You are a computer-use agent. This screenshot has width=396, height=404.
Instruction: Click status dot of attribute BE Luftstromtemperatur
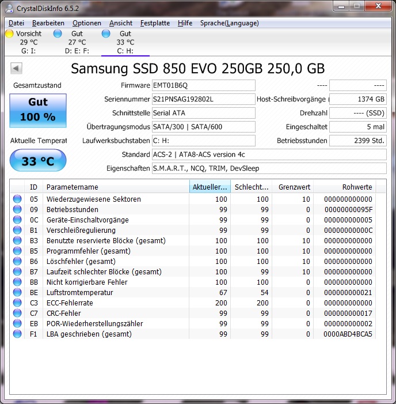coord(17,292)
